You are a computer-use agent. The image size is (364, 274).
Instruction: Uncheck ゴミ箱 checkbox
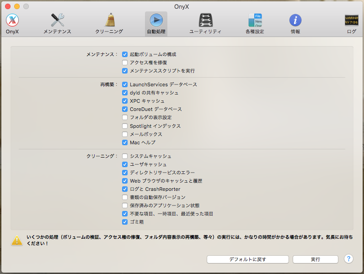pyautogui.click(x=125, y=222)
